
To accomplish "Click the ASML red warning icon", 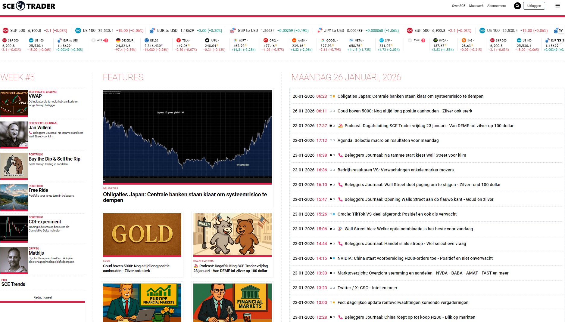I will pos(423,40).
